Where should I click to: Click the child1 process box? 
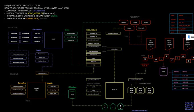[94, 87]
